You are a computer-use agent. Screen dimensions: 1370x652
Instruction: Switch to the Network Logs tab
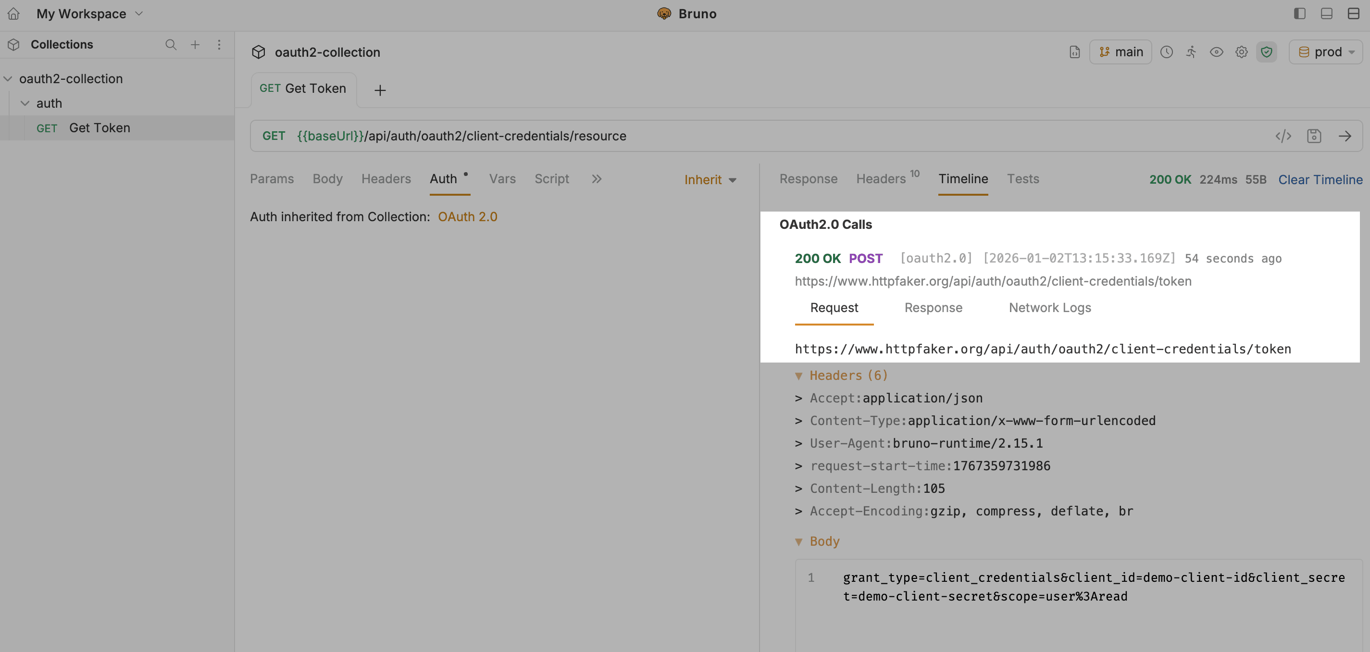[x=1049, y=308]
